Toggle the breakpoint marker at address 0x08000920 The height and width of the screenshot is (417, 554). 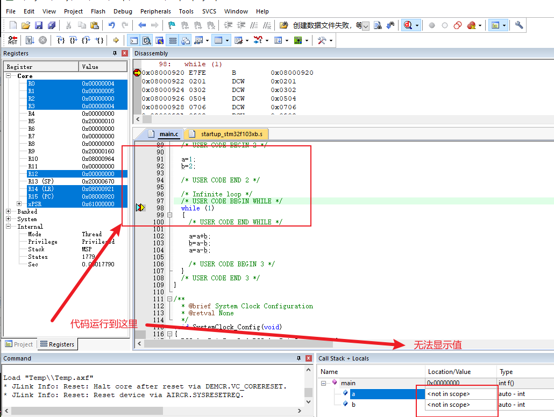click(x=137, y=73)
